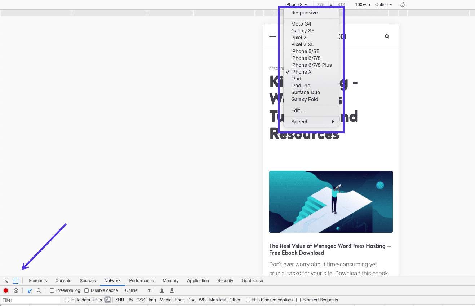Clear all network requests
This screenshot has height=306, width=475.
(16, 290)
